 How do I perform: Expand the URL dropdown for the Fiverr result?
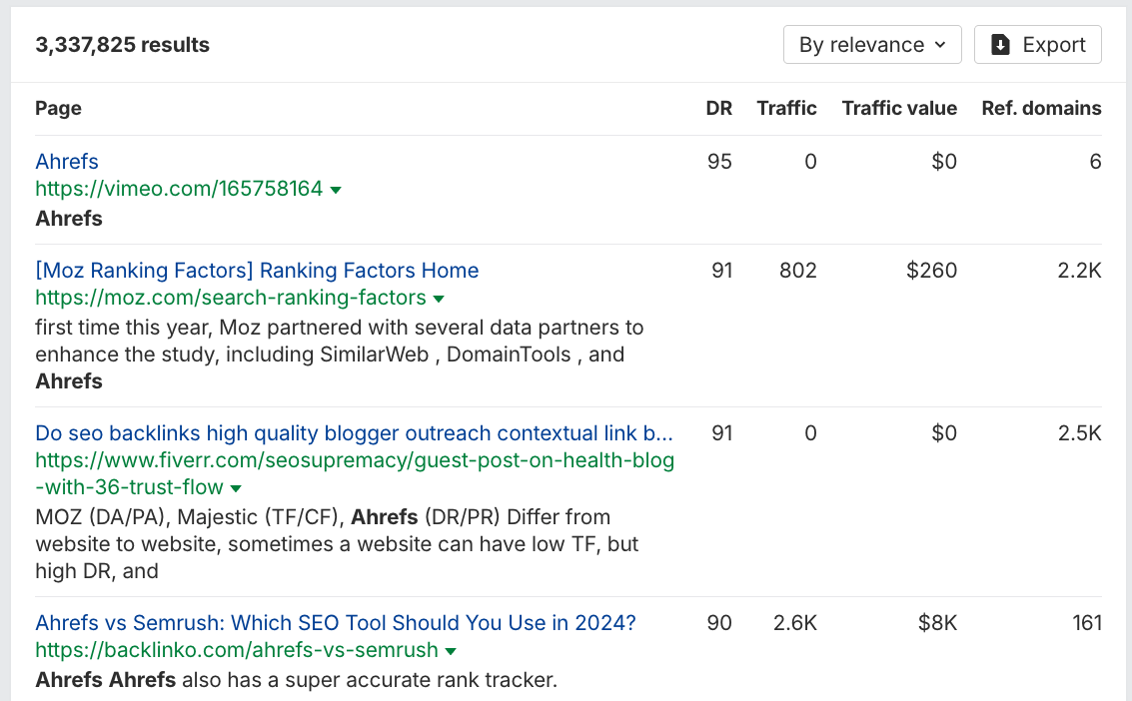[235, 487]
